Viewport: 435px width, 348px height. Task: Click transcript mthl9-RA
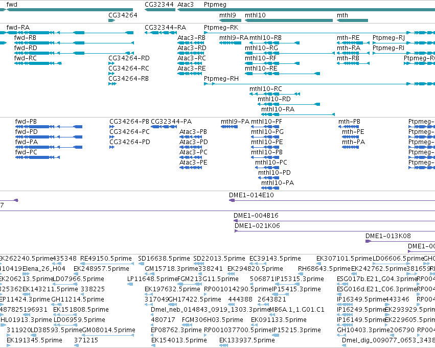230,43
